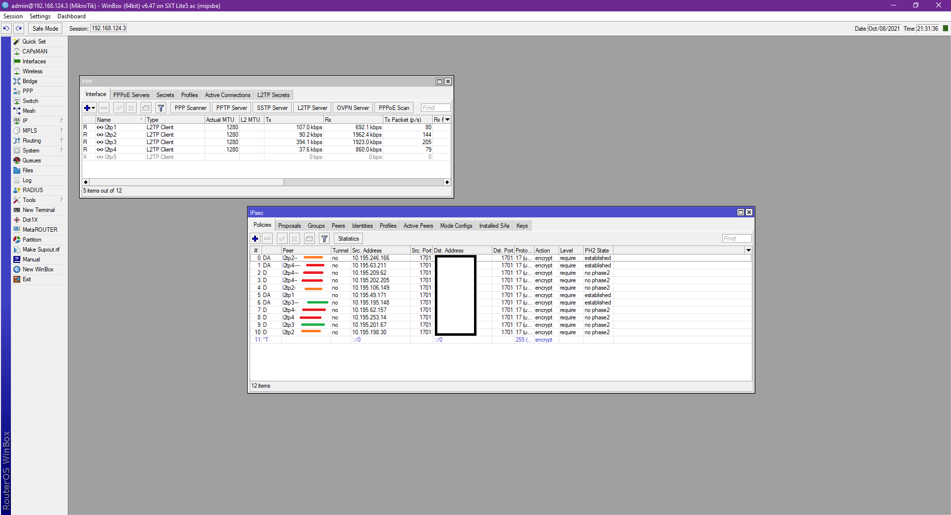Viewport: 951px width, 515px height.
Task: Click the Statistics button in IPsec
Action: point(348,239)
